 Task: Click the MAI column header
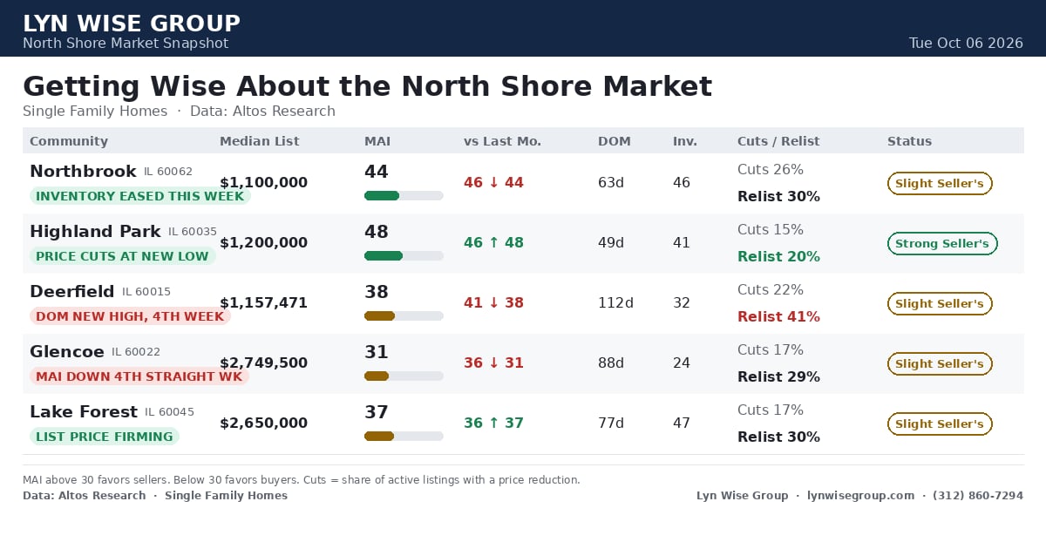point(377,141)
